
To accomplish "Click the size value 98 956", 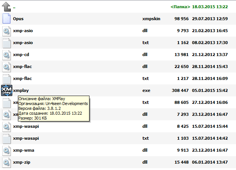I will [182, 19].
